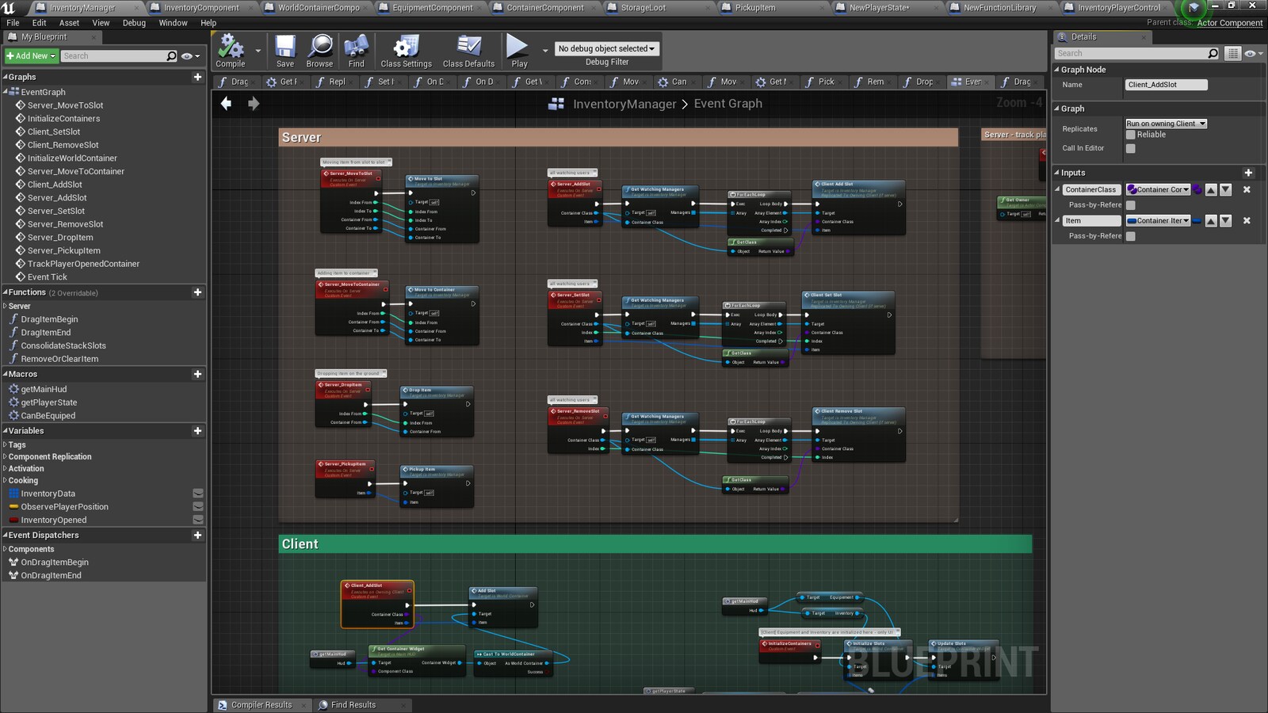Open the Replicates dropdown
Screen dimensions: 1268x713
click(x=1165, y=124)
